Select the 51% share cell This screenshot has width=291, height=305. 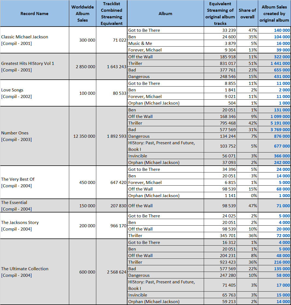(x=247, y=63)
